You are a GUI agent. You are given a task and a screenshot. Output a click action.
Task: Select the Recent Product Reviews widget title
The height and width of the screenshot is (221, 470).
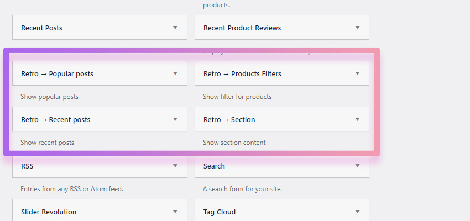(242, 28)
